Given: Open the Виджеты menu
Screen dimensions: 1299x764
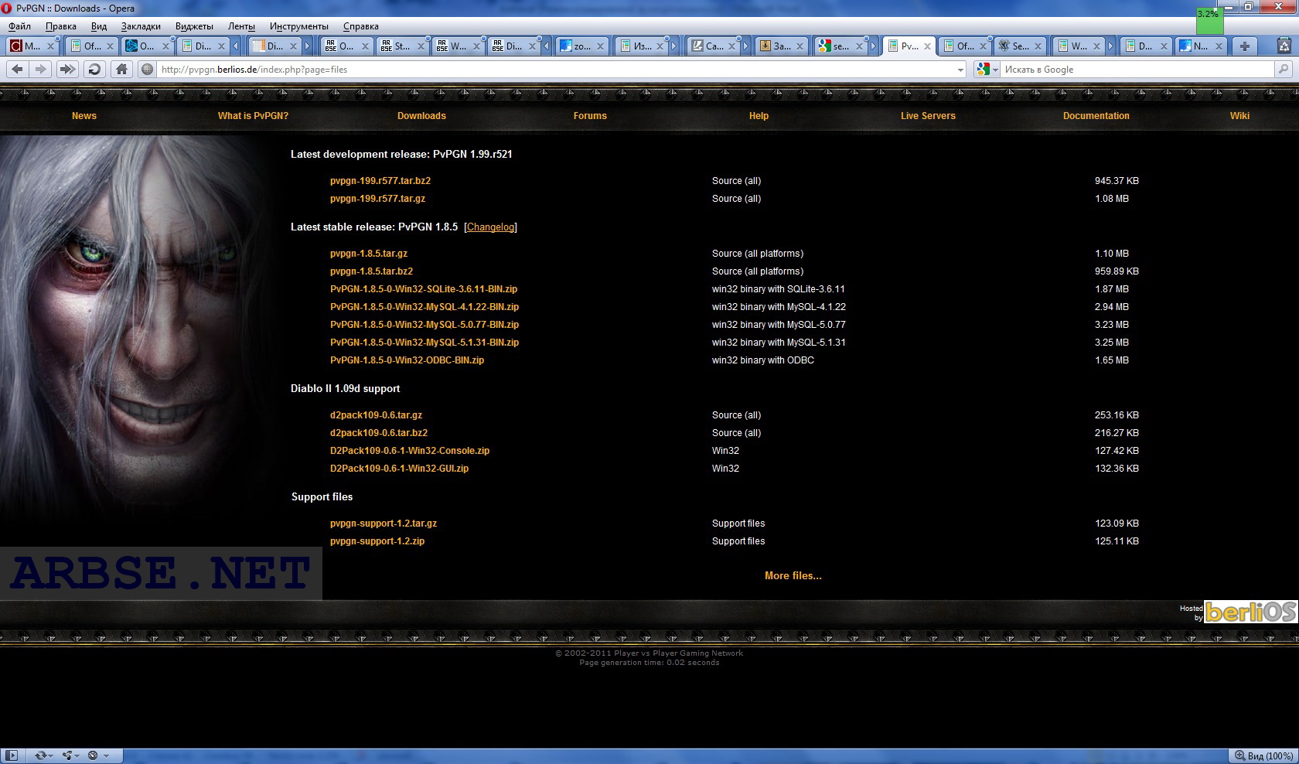Looking at the screenshot, I should tap(194, 26).
